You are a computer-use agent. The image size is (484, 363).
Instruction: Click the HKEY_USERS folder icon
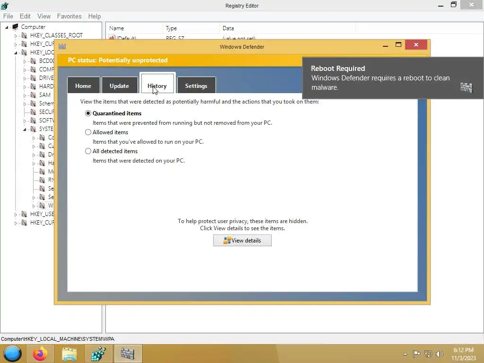point(24,214)
